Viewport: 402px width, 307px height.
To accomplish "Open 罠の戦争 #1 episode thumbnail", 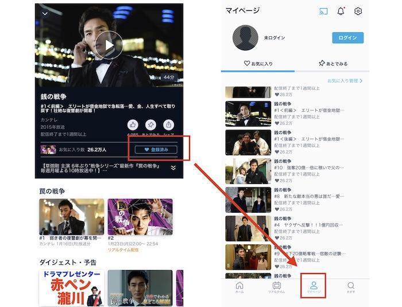I will point(72,217).
